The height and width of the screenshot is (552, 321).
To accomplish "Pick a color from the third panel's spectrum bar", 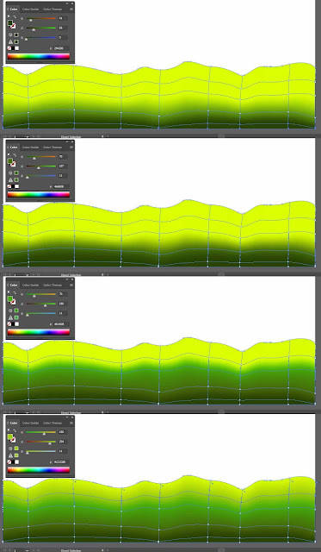I will tap(39, 332).
